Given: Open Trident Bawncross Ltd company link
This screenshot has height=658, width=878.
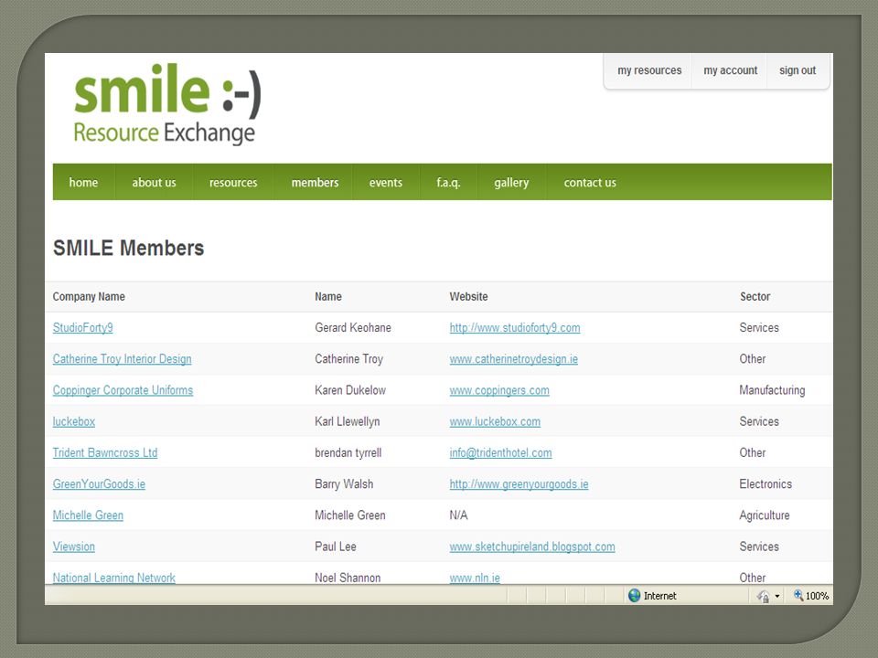Looking at the screenshot, I should 105,452.
